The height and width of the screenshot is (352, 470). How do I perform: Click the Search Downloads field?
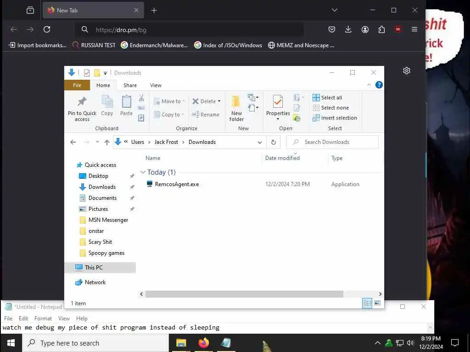pyautogui.click(x=332, y=142)
